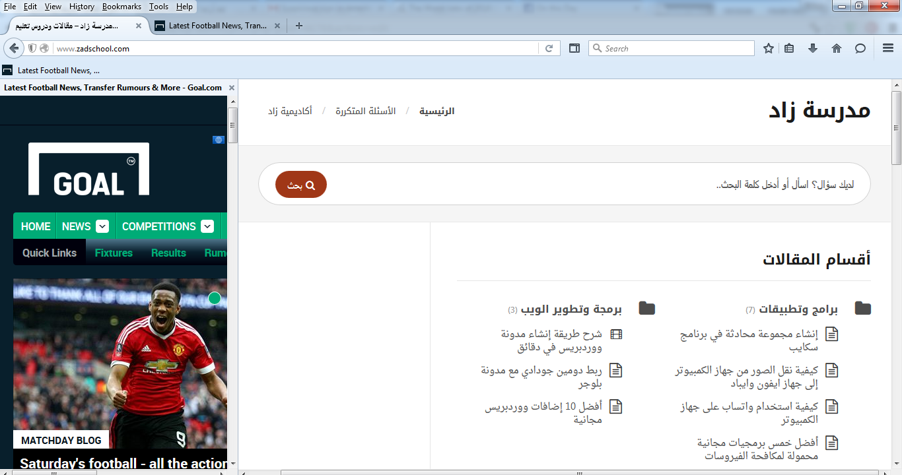Click the GOAL logo in the sidebar
902x475 pixels.
click(88, 169)
